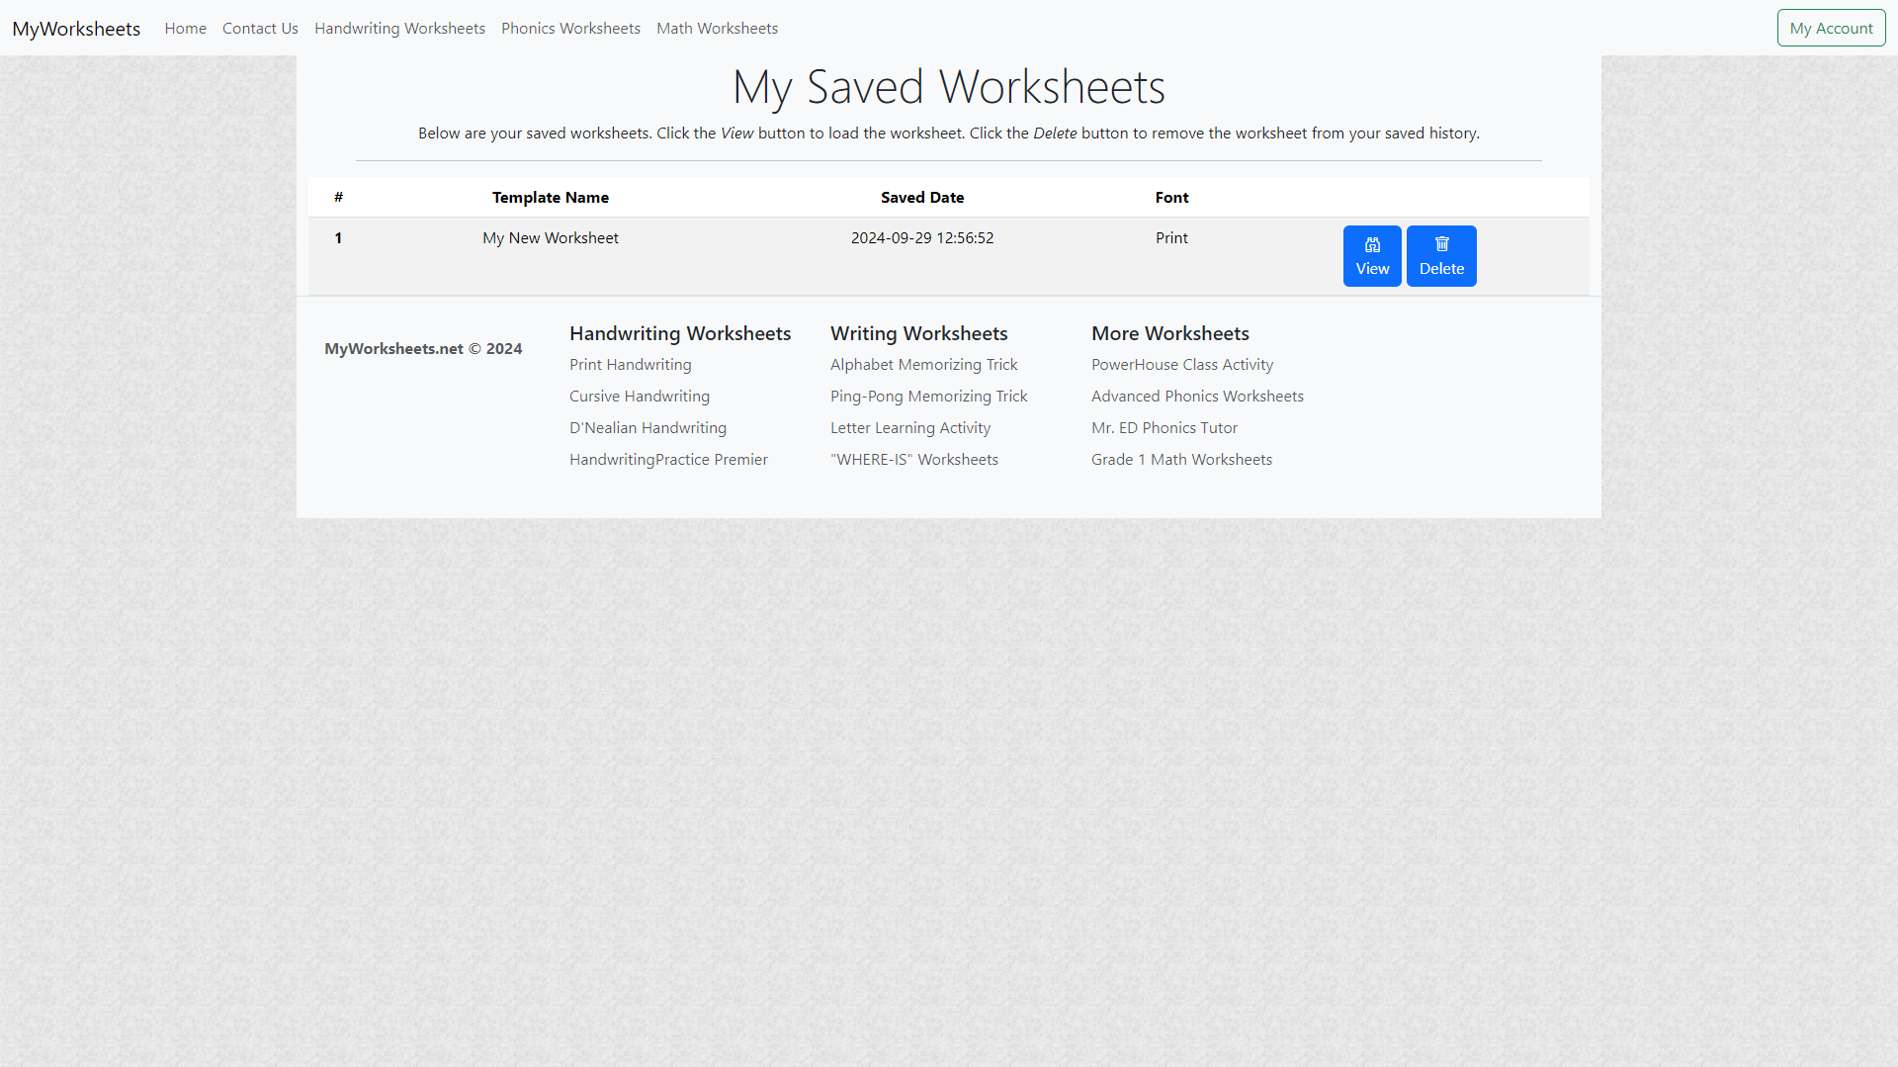Click row number 1 cell
Image resolution: width=1898 pixels, height=1067 pixels.
click(338, 238)
